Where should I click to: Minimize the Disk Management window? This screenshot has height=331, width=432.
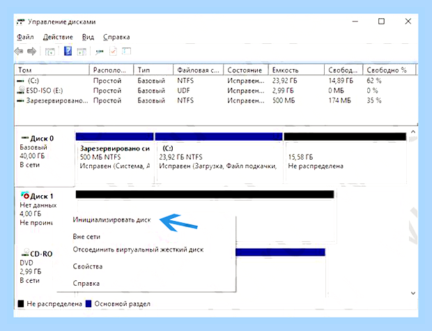click(355, 21)
